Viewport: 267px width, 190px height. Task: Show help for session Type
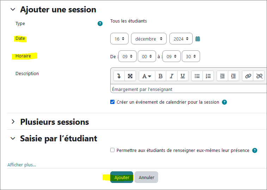100,24
